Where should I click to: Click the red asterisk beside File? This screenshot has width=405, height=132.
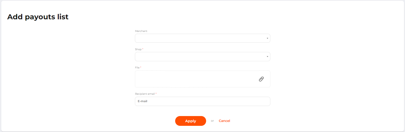point(141,67)
